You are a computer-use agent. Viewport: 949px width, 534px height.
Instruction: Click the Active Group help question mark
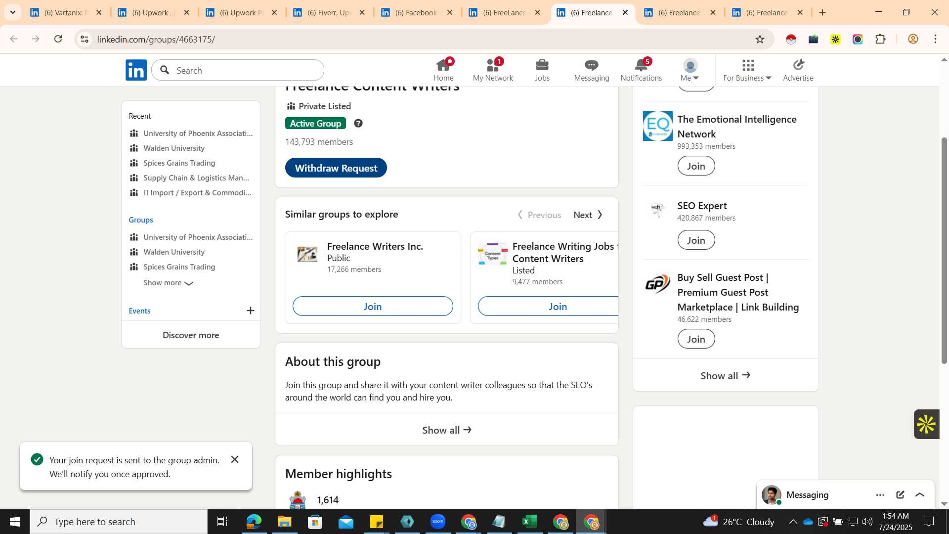358,123
